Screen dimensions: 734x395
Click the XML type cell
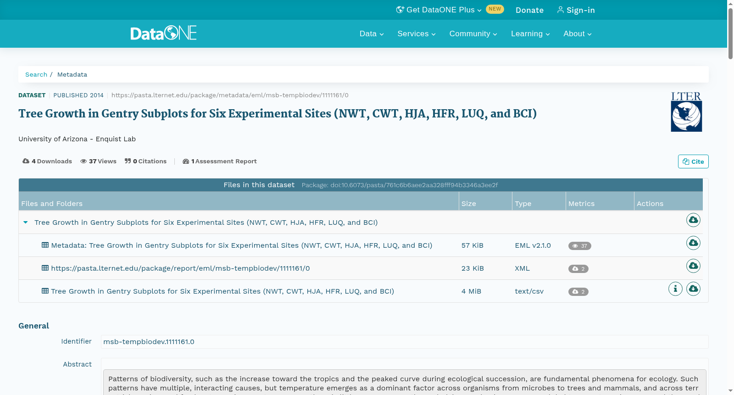point(522,268)
